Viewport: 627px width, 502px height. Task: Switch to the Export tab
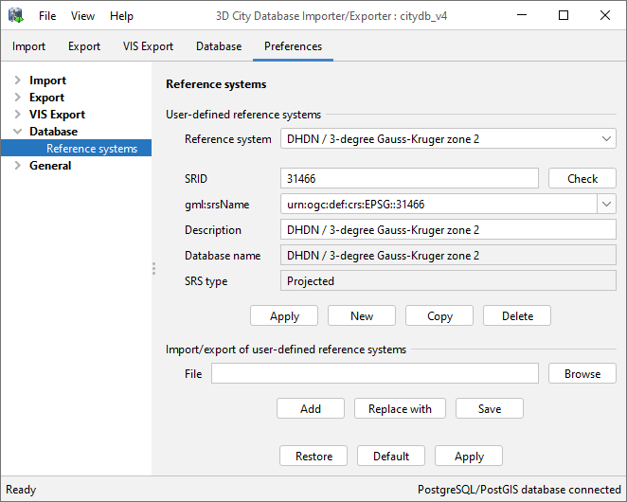[84, 46]
